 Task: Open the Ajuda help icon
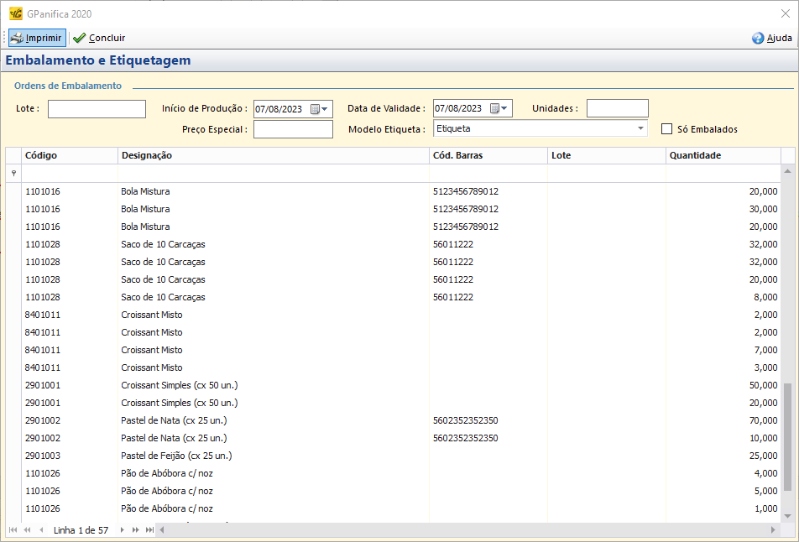click(x=770, y=38)
